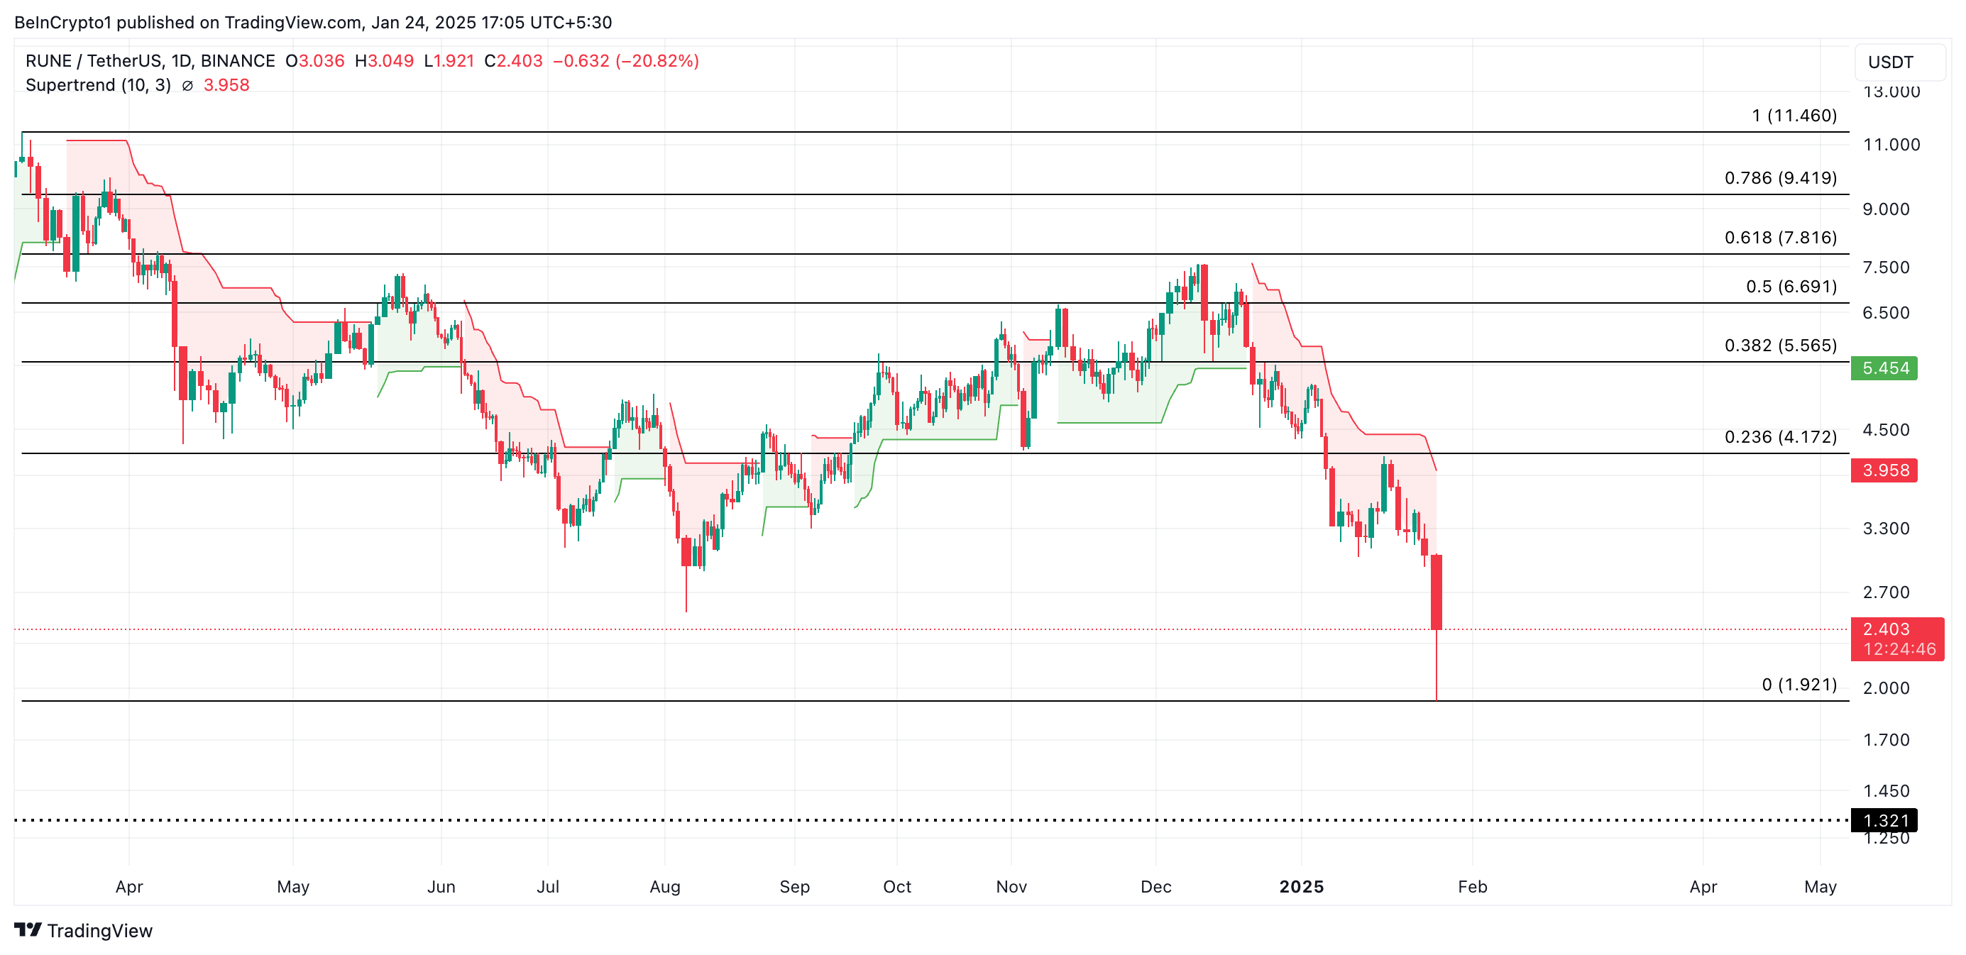1966x955 pixels.
Task: Click the 0.236 (4.172) Fibonacci level label
Action: [1780, 436]
